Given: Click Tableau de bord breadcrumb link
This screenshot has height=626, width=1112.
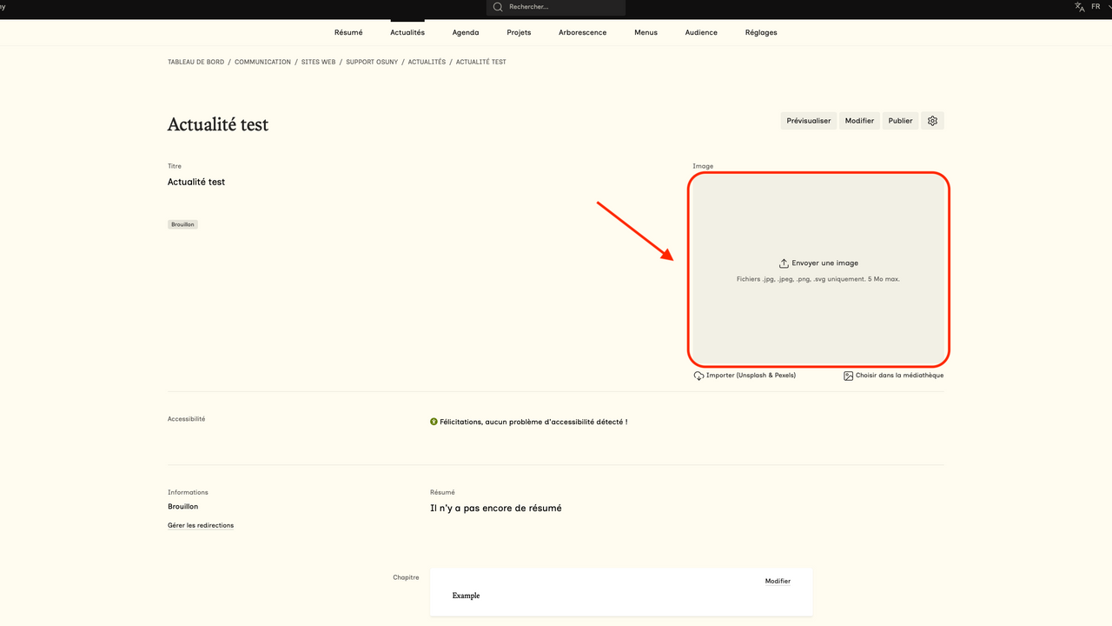Looking at the screenshot, I should (195, 63).
